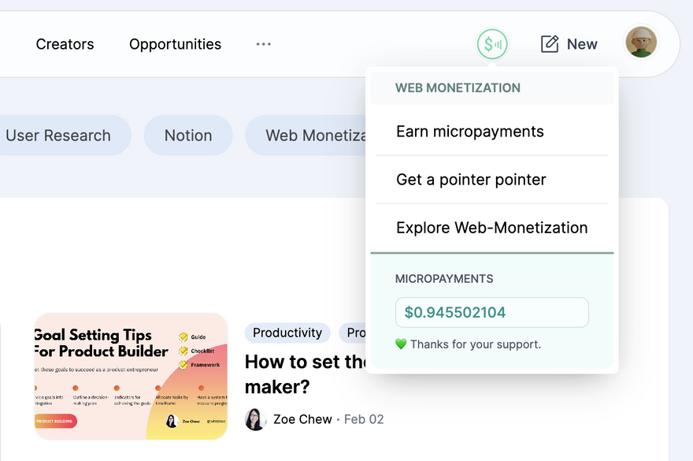Select Earn micropayments menu entry
The width and height of the screenshot is (693, 461).
pyautogui.click(x=470, y=132)
